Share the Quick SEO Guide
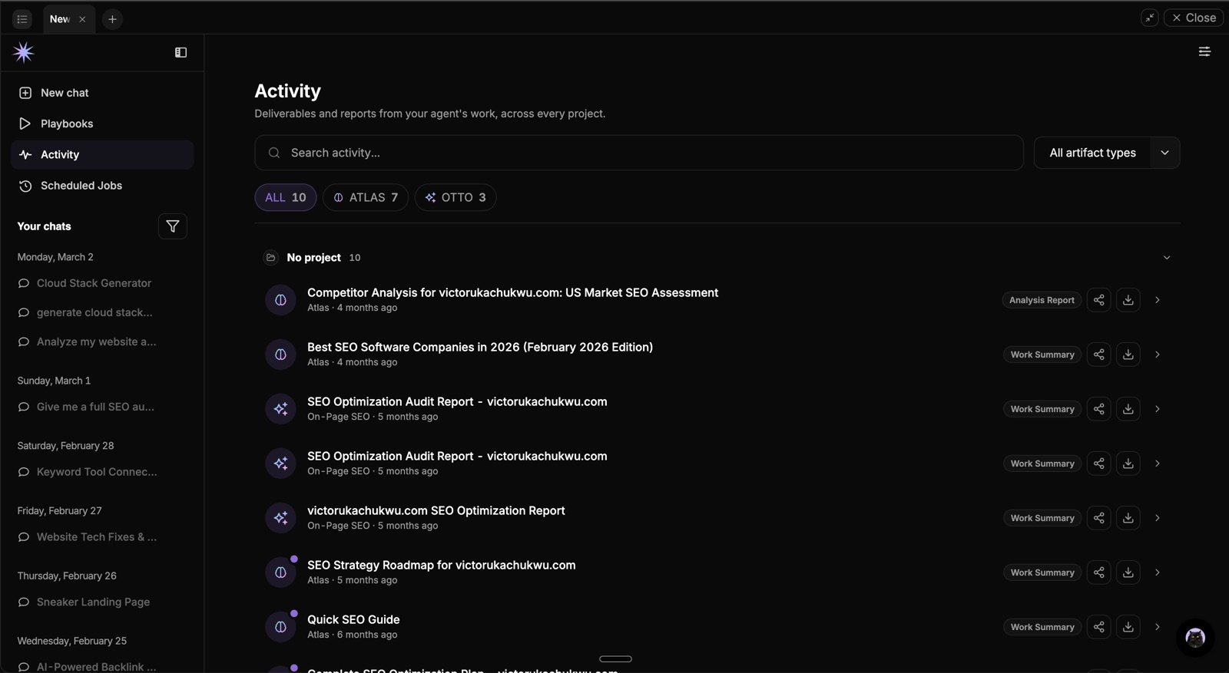The width and height of the screenshot is (1229, 673). pos(1099,627)
